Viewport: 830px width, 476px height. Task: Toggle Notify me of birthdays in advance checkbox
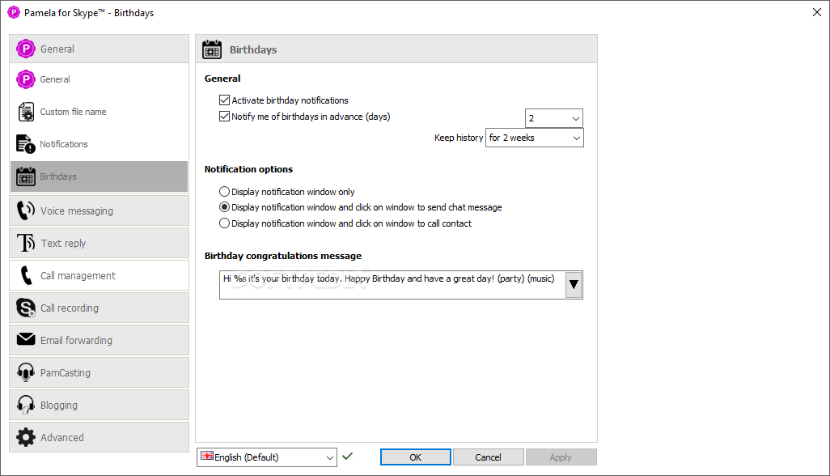pos(224,117)
